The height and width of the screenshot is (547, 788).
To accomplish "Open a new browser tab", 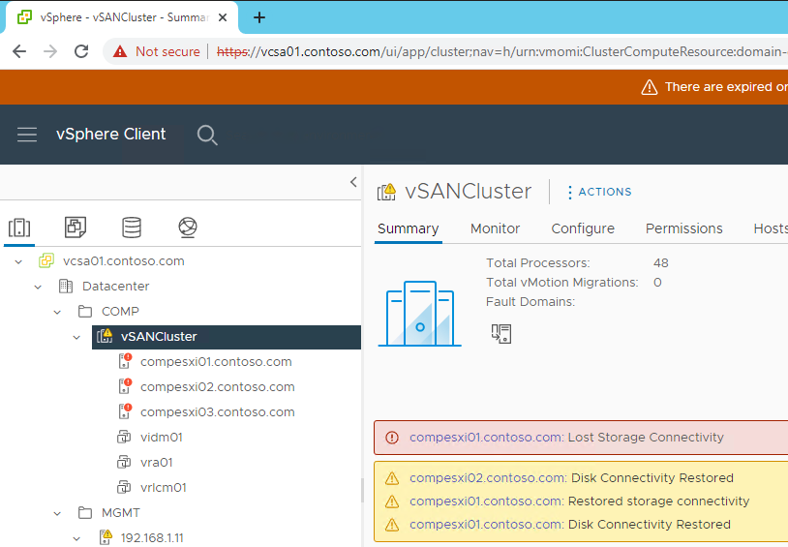I will click(259, 17).
